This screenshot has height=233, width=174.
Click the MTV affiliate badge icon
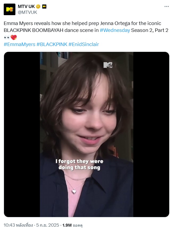click(x=44, y=7)
